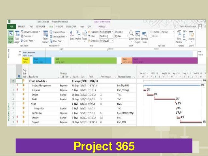Open Task Name column filter arrow
208x156 pixels.
[x=59, y=77]
